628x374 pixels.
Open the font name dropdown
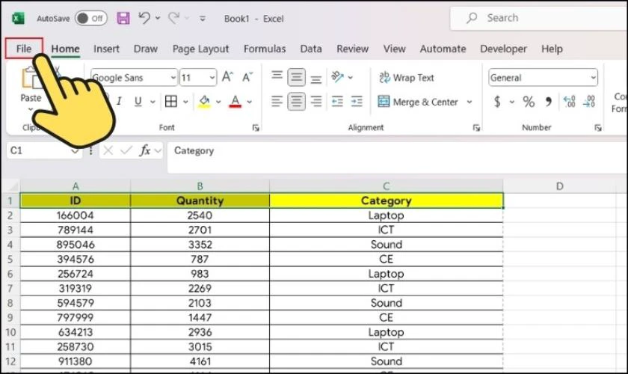tap(173, 78)
